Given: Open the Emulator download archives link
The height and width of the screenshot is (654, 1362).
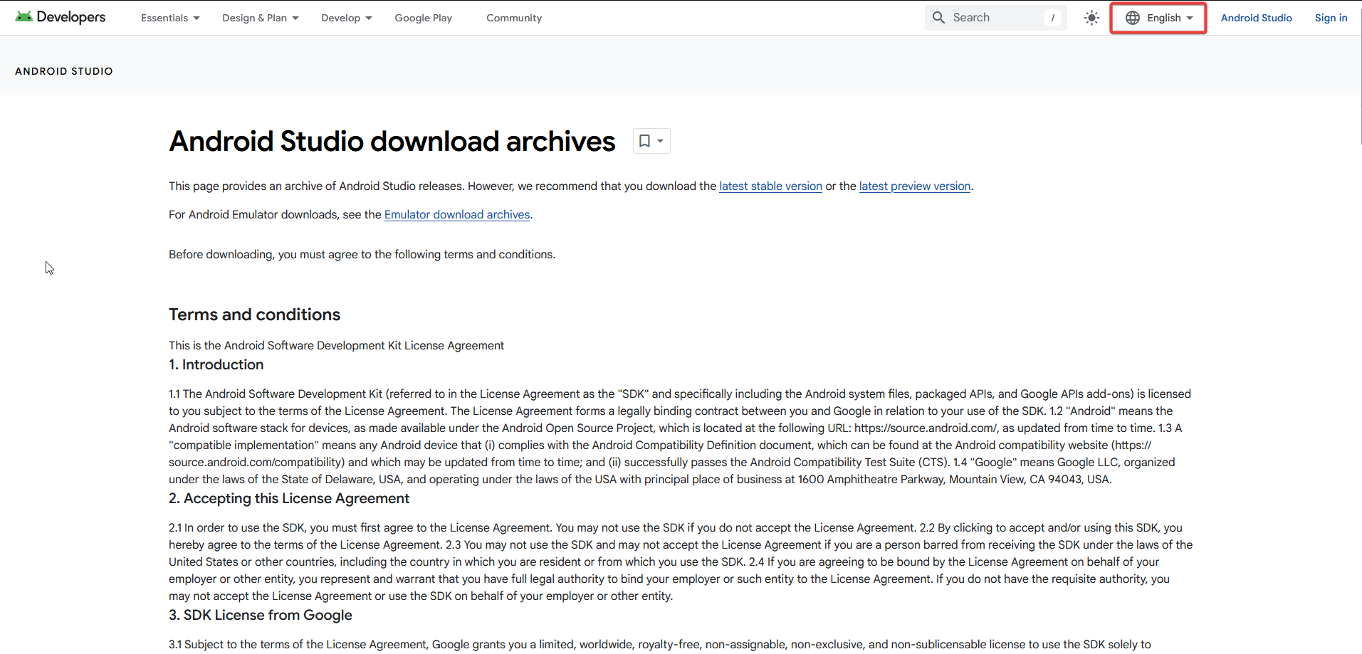Looking at the screenshot, I should 457,214.
